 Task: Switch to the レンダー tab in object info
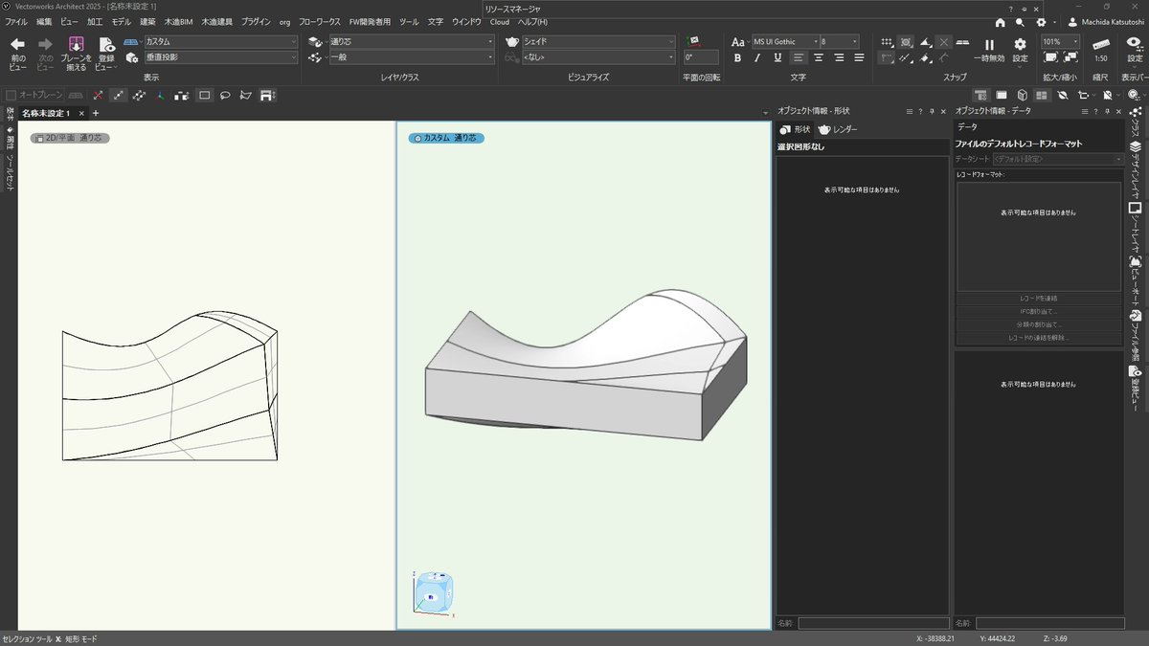tap(838, 129)
